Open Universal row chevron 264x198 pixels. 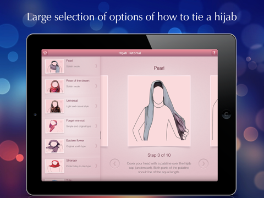click(x=96, y=106)
